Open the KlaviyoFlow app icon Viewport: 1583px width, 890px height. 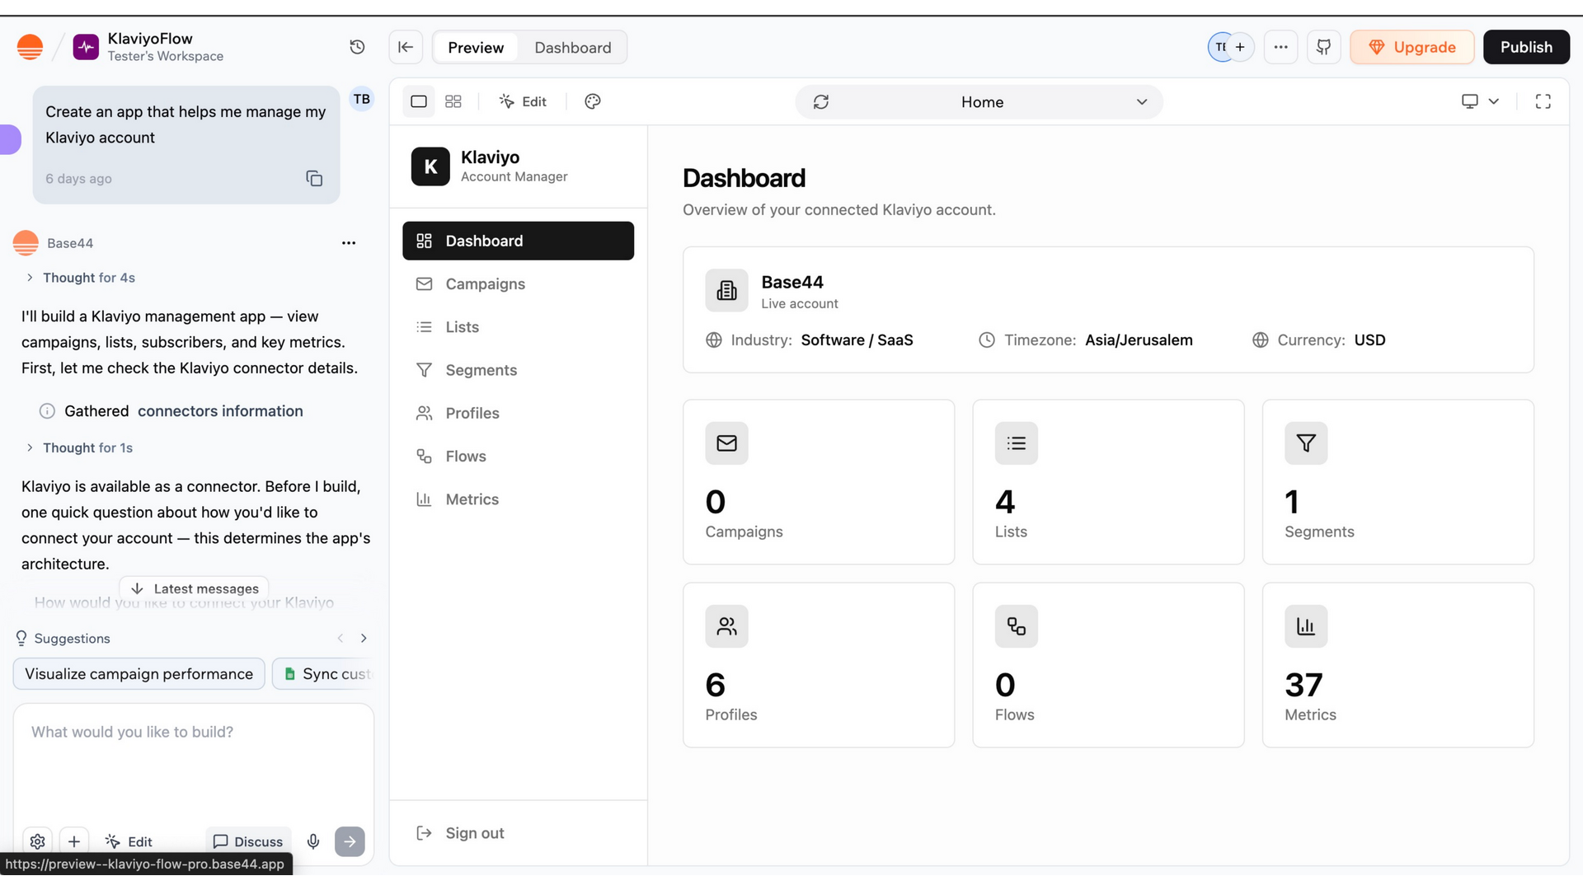[86, 47]
